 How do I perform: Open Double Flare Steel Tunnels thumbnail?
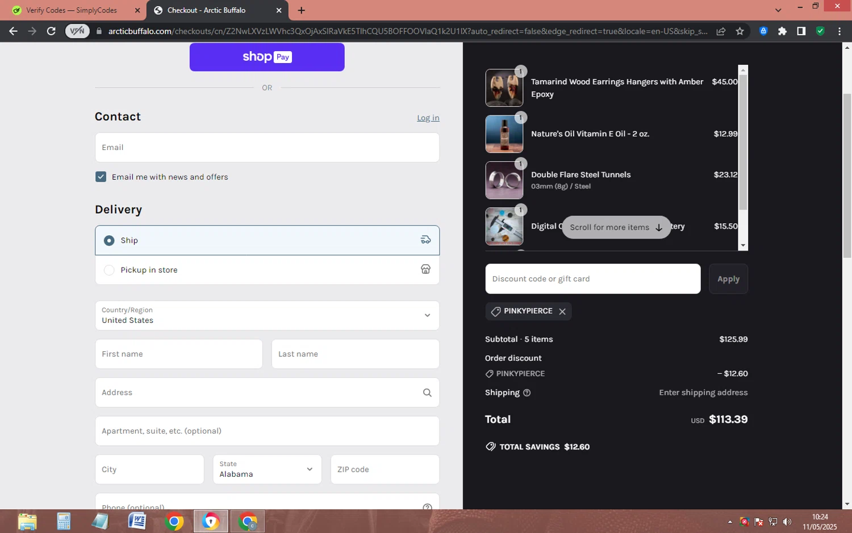(504, 180)
